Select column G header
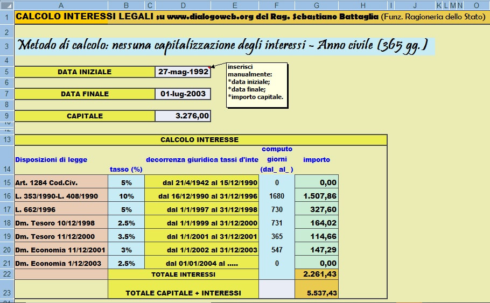The image size is (490, 303). point(316,5)
